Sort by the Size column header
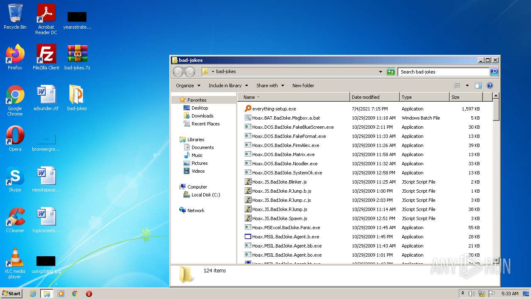The height and width of the screenshot is (299, 531). point(466,97)
